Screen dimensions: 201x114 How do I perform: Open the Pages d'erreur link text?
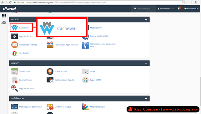(x=26, y=80)
